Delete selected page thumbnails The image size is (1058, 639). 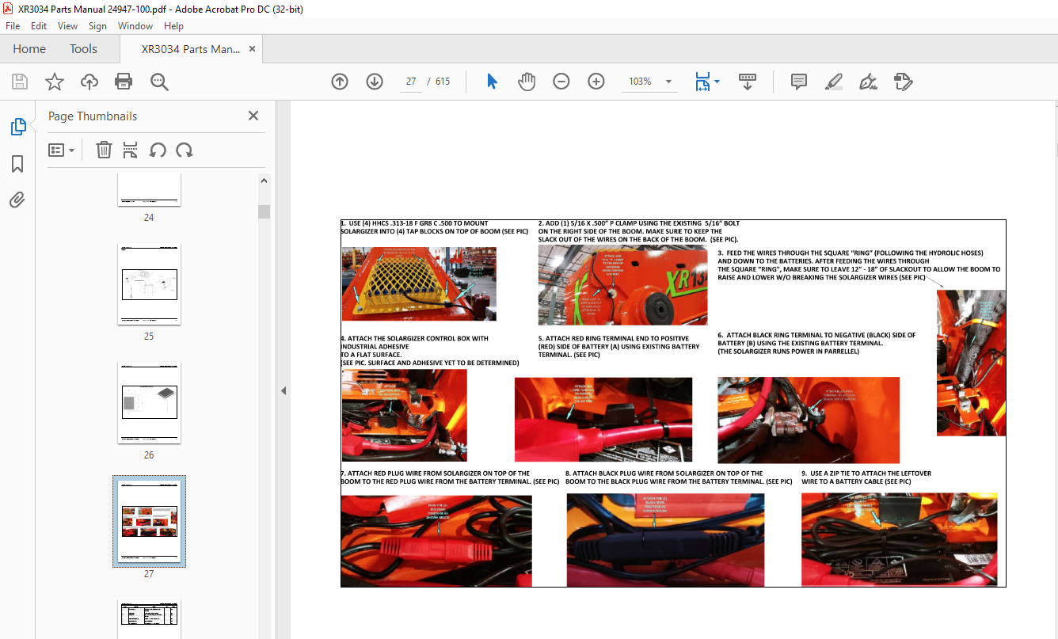[104, 150]
